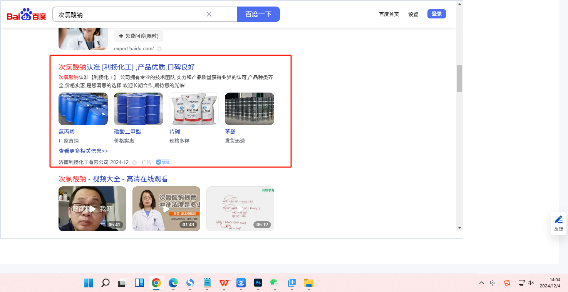
Task: Open the 苯酚 steel drums thumbnail
Action: tap(250, 109)
